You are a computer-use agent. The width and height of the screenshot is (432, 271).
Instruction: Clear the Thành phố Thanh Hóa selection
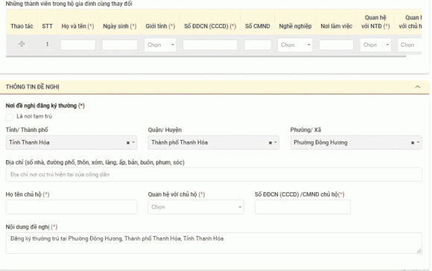click(270, 143)
